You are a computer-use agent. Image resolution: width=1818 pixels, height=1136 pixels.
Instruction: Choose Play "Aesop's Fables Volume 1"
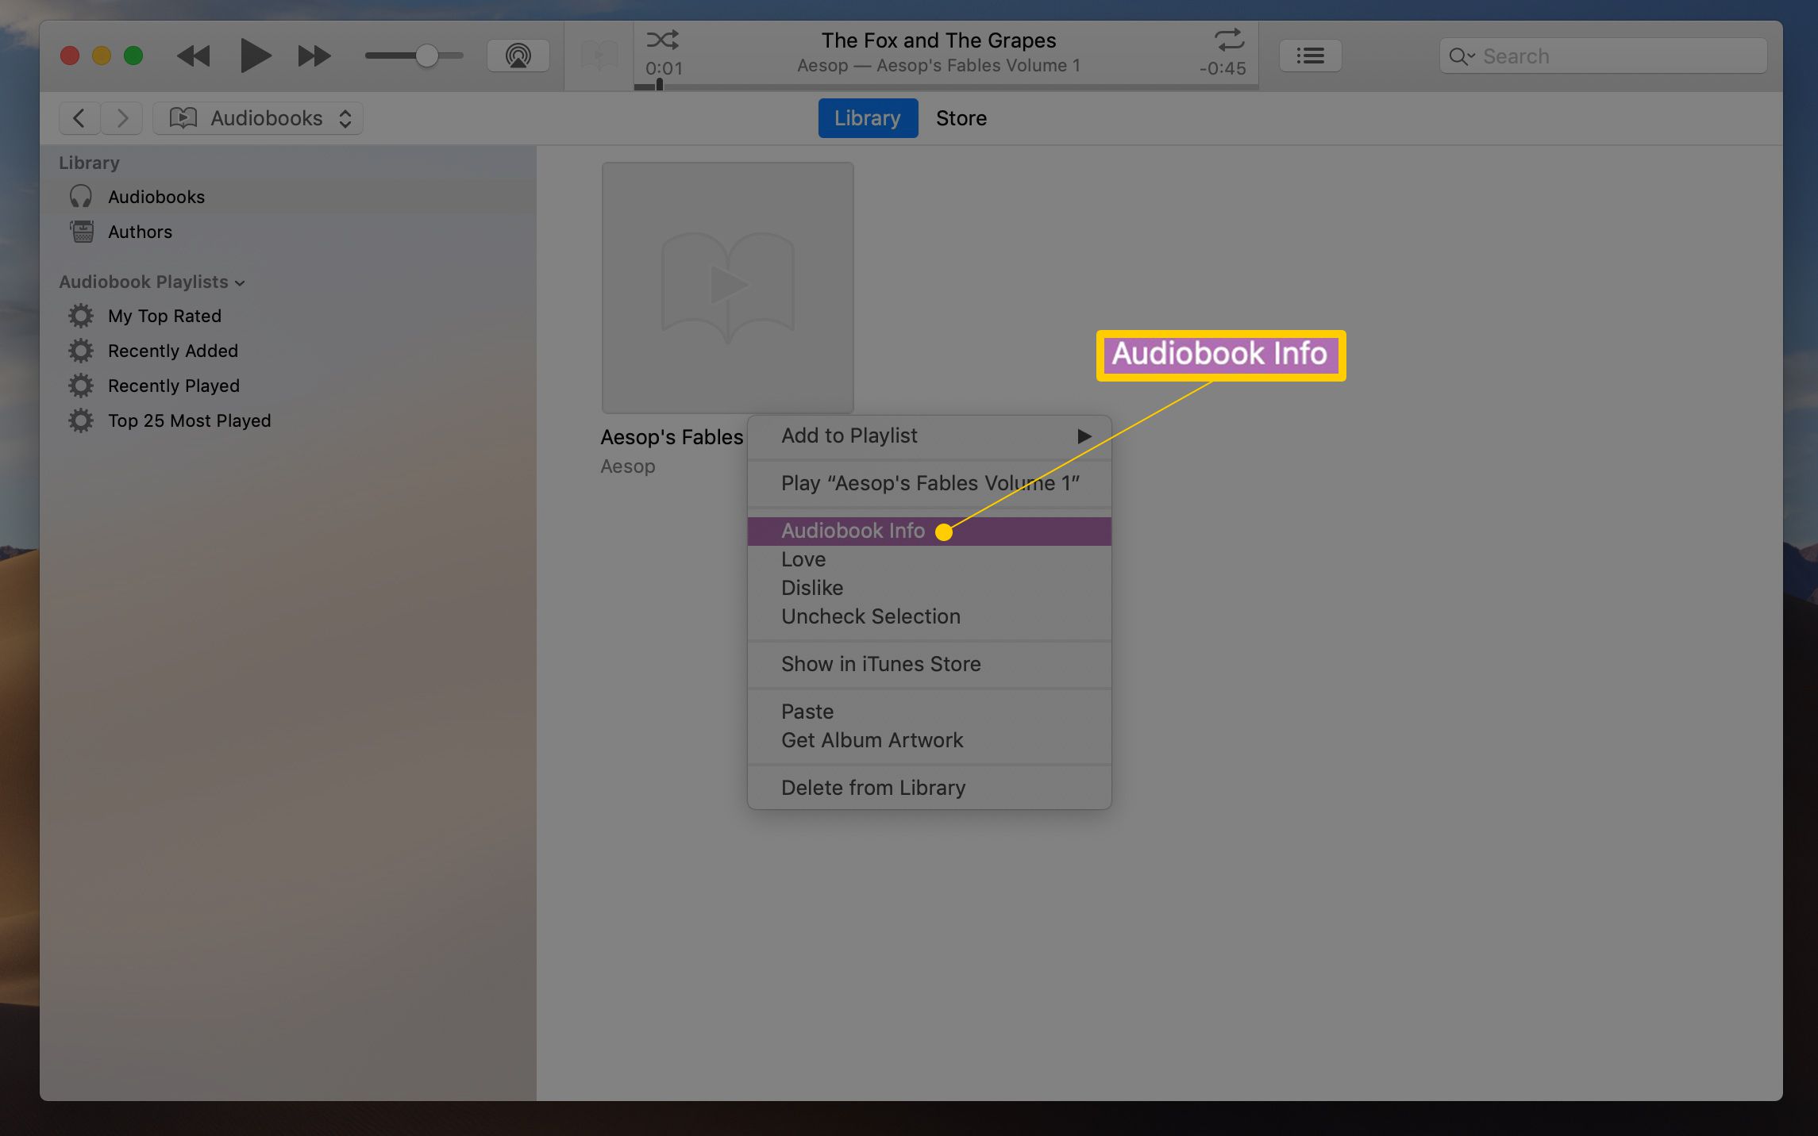pyautogui.click(x=929, y=483)
